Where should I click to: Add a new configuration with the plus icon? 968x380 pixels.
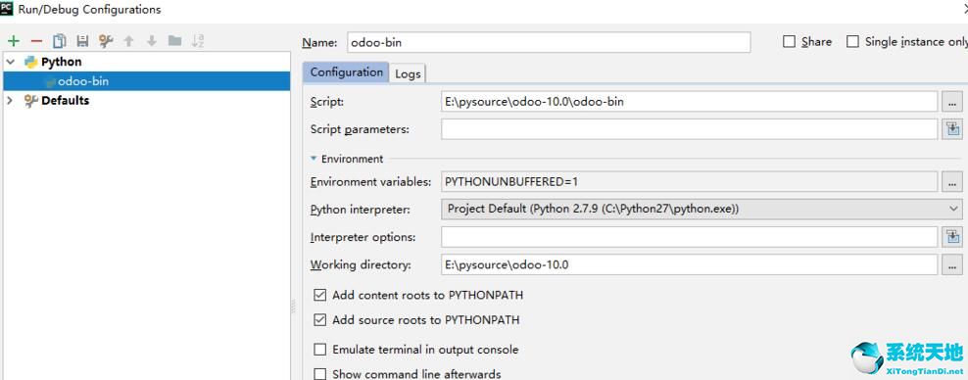(x=14, y=41)
